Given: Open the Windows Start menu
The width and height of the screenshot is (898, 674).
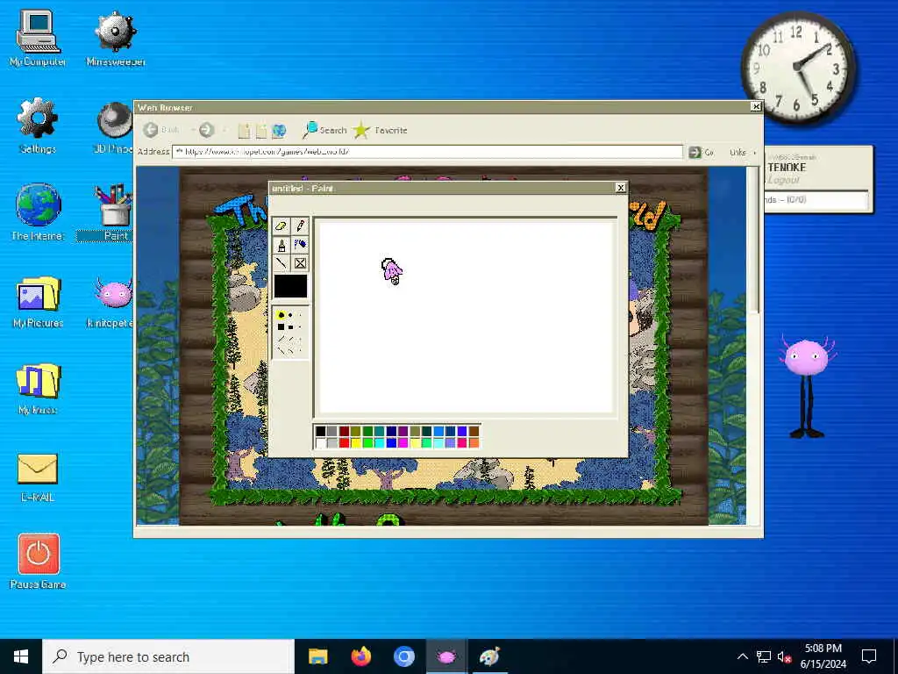Looking at the screenshot, I should [21, 656].
